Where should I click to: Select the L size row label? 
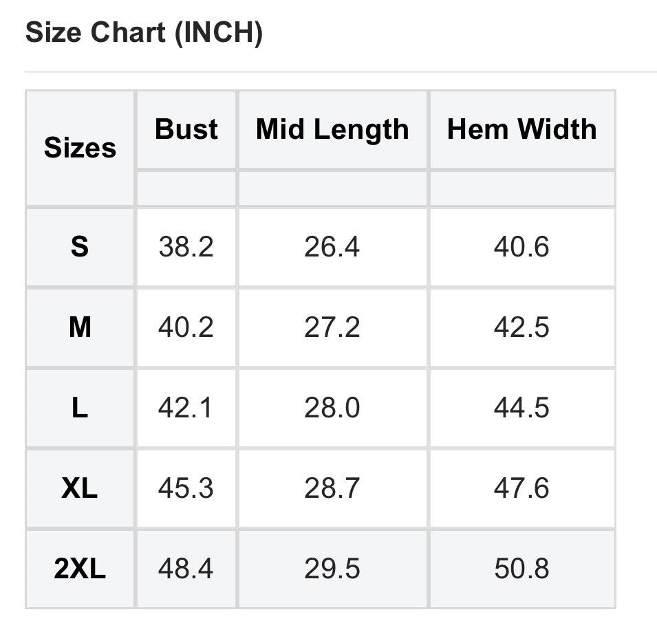click(80, 408)
